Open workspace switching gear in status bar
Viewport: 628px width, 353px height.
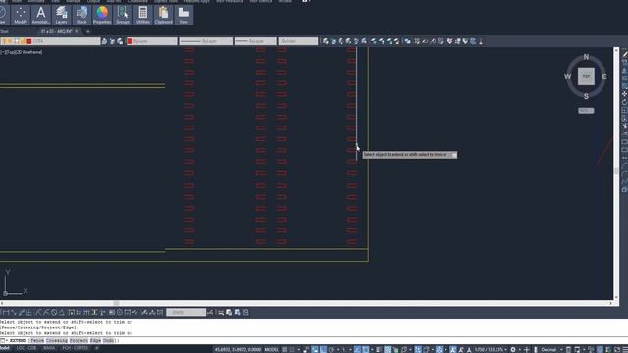coord(513,350)
